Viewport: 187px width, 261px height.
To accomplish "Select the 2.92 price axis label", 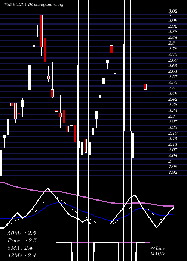I will tap(173, 26).
